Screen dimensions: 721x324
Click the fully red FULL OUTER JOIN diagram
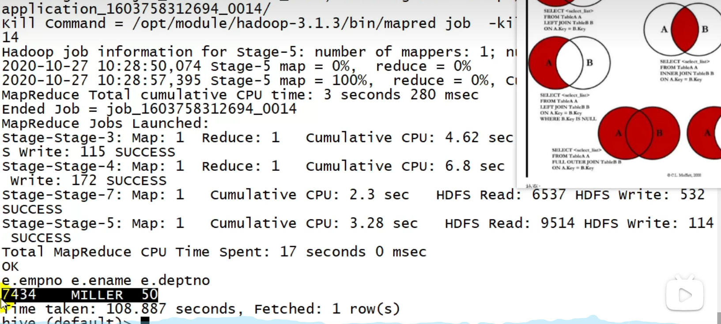coord(639,133)
